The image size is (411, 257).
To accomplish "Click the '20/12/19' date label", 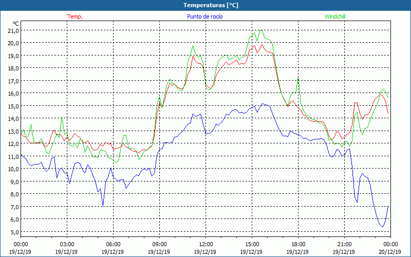I will click(x=390, y=252).
